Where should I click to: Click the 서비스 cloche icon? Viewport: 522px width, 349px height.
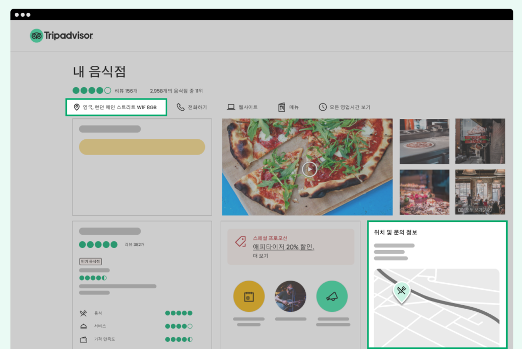(x=83, y=327)
